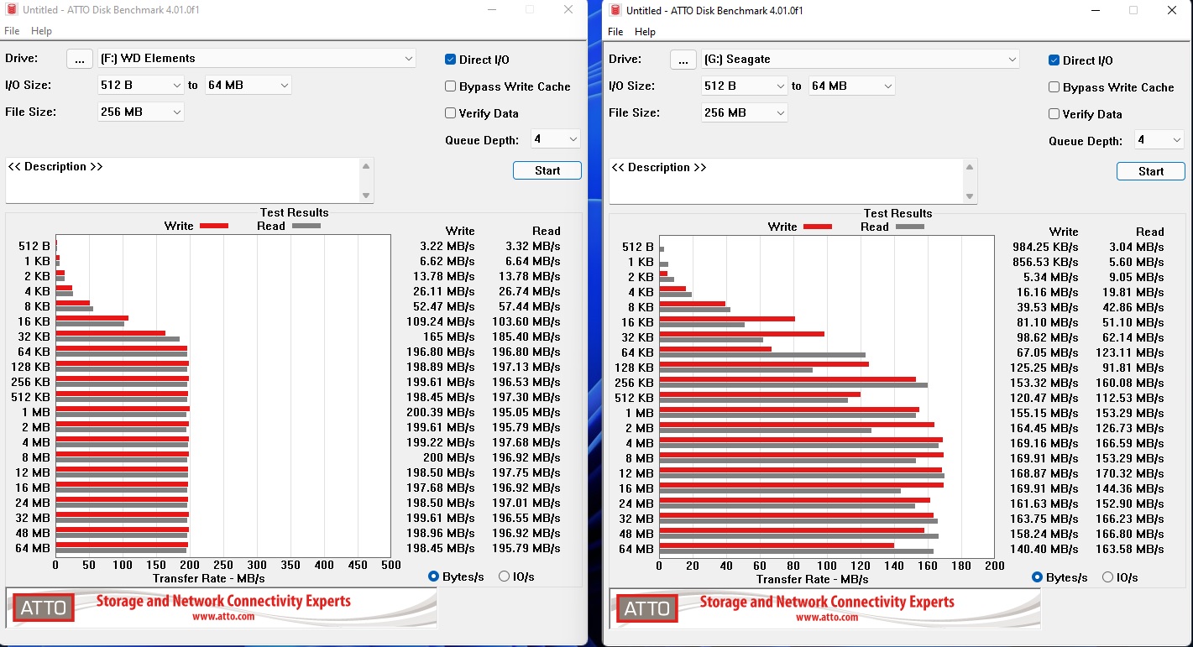The image size is (1193, 647).
Task: Click the 1 MB row label in WD window
Action: (36, 412)
